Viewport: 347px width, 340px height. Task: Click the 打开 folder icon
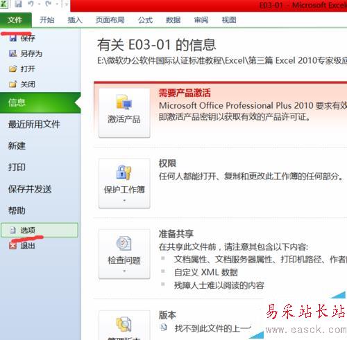13,69
